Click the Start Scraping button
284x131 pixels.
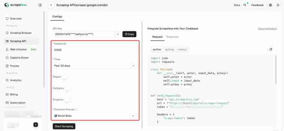click(64, 126)
